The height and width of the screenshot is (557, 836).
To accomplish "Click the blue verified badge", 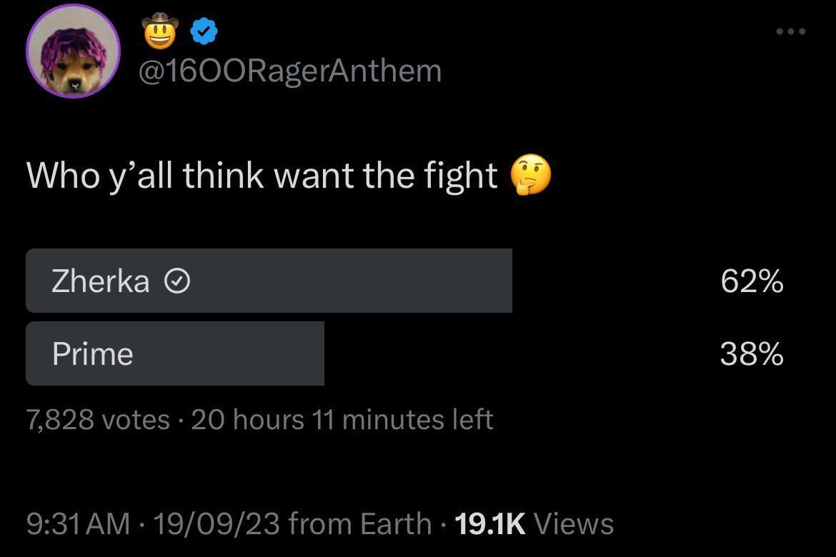I will (x=204, y=29).
